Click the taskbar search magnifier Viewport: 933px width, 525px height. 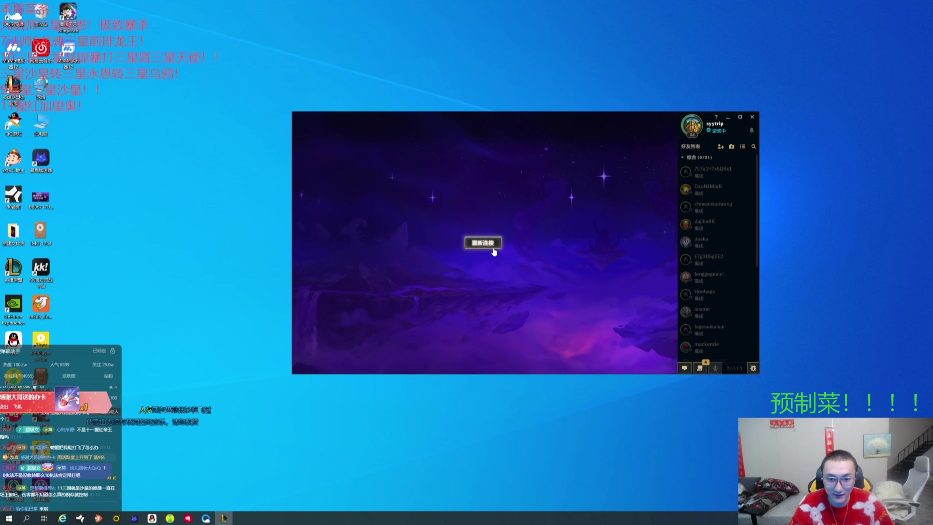point(26,518)
